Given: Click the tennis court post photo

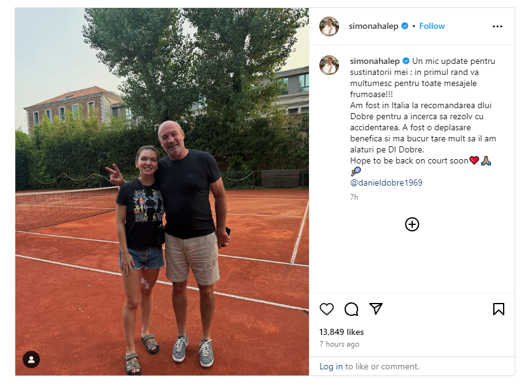Looking at the screenshot, I should click(162, 192).
